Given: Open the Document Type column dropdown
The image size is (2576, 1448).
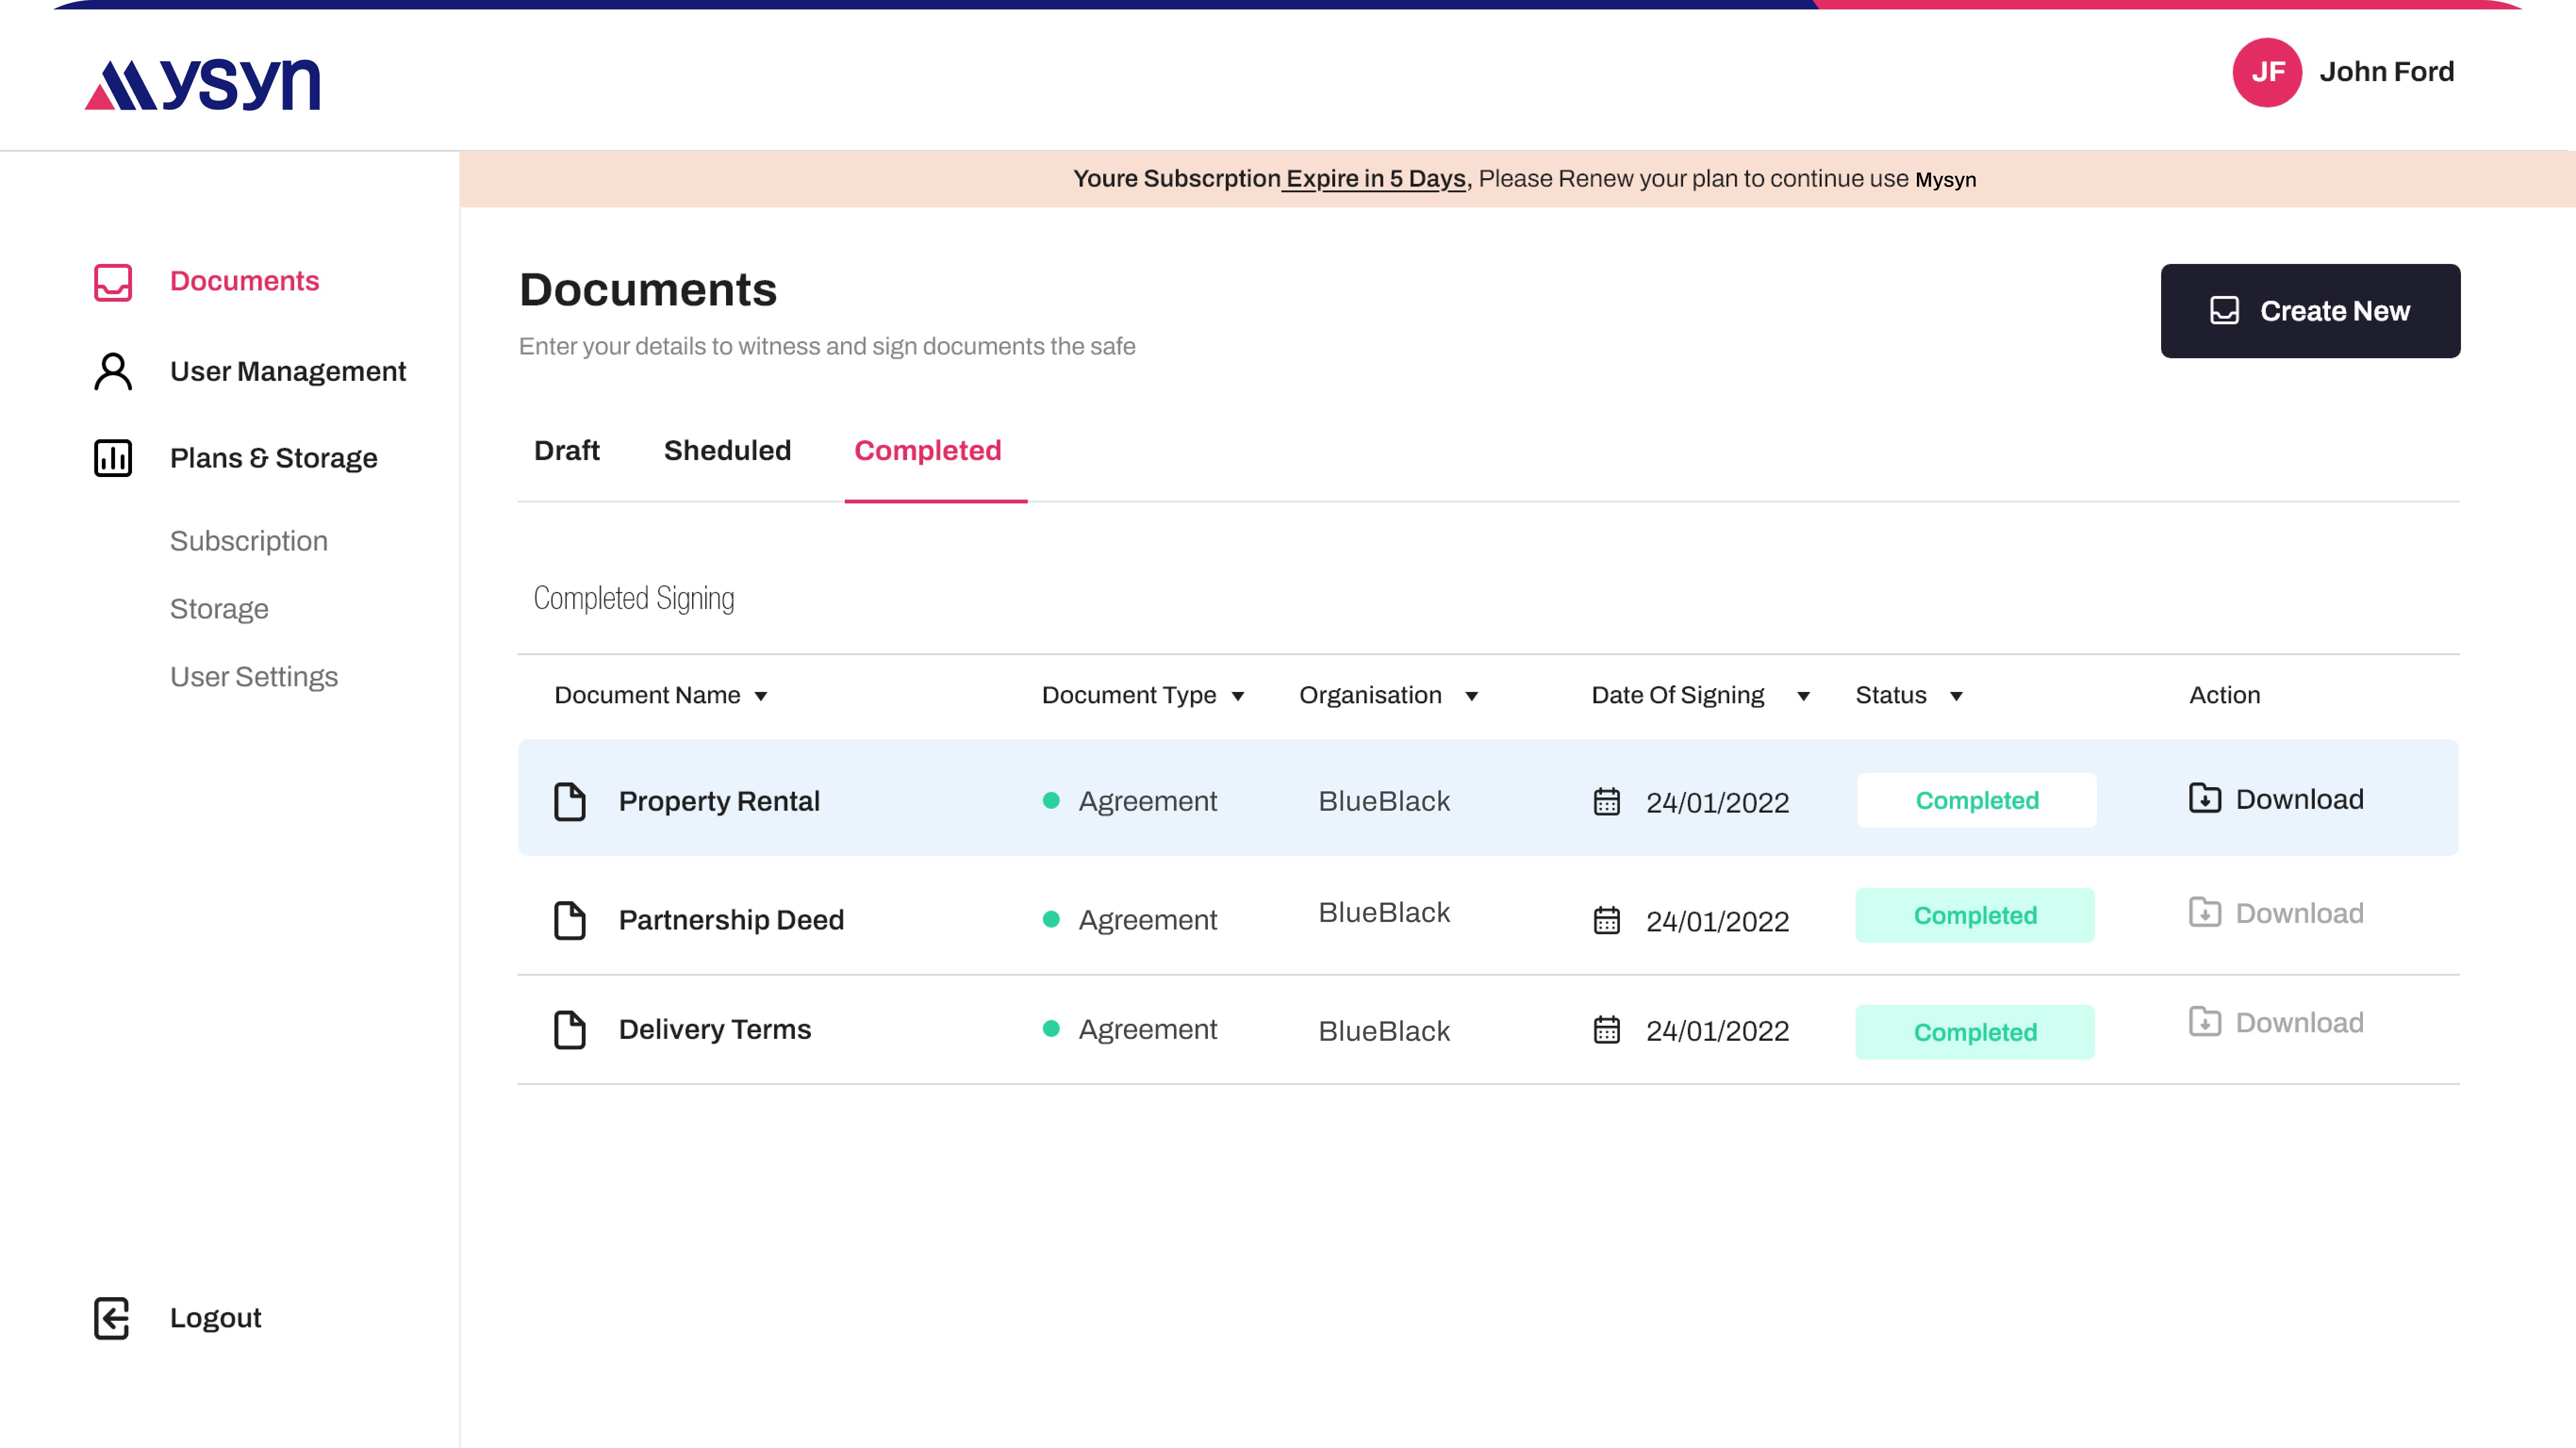Looking at the screenshot, I should (x=1238, y=696).
